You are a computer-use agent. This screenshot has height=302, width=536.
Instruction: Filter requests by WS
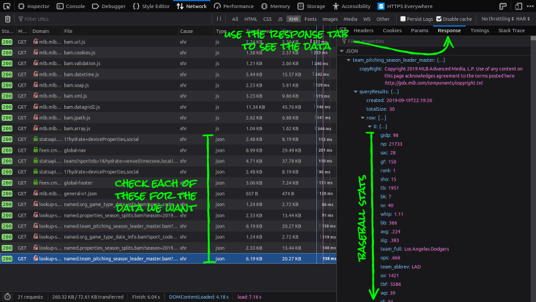(366, 19)
